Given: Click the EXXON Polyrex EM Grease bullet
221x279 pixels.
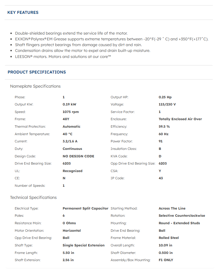Looking at the screenshot, I should point(112,39).
